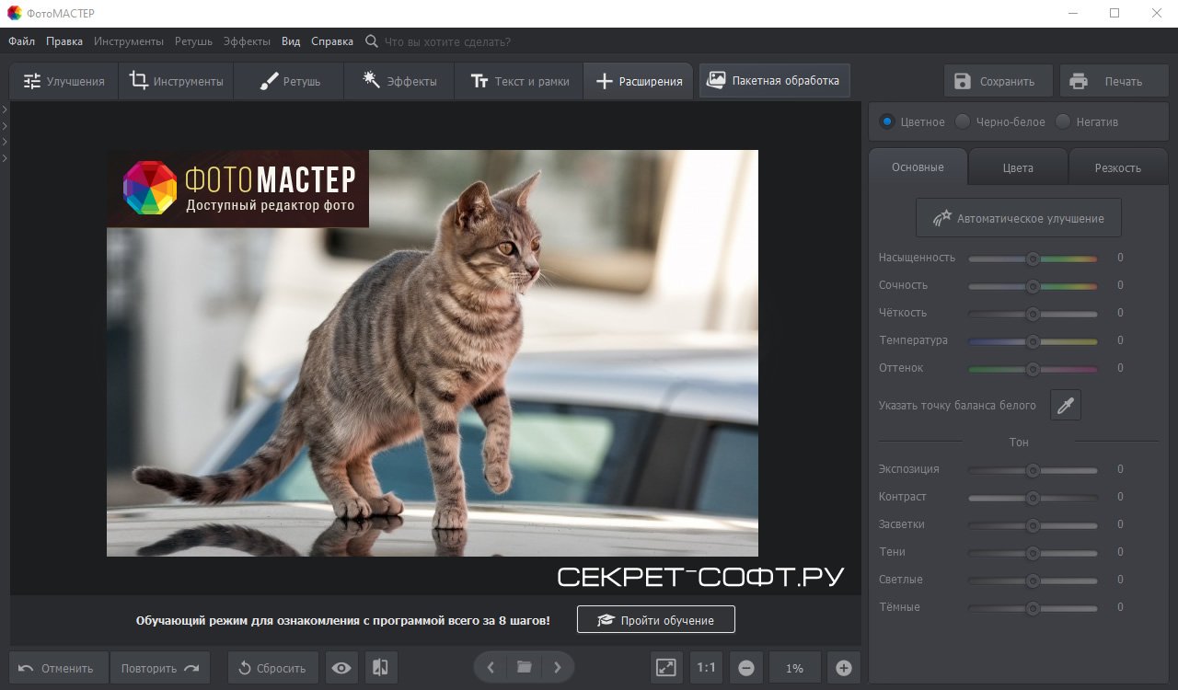Open the Правка menu
Screen dimensions: 1178x690
(64, 41)
